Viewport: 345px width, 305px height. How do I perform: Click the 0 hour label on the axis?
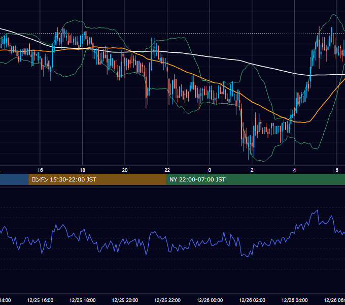pyautogui.click(x=210, y=170)
